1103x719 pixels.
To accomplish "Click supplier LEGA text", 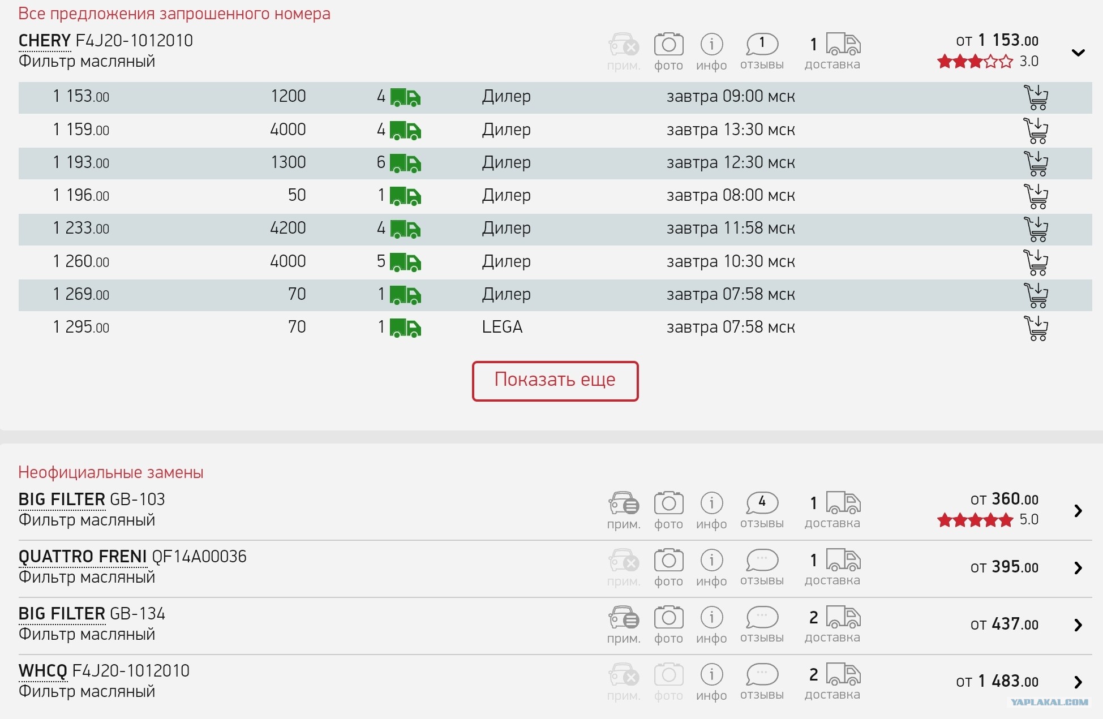I will 502,327.
